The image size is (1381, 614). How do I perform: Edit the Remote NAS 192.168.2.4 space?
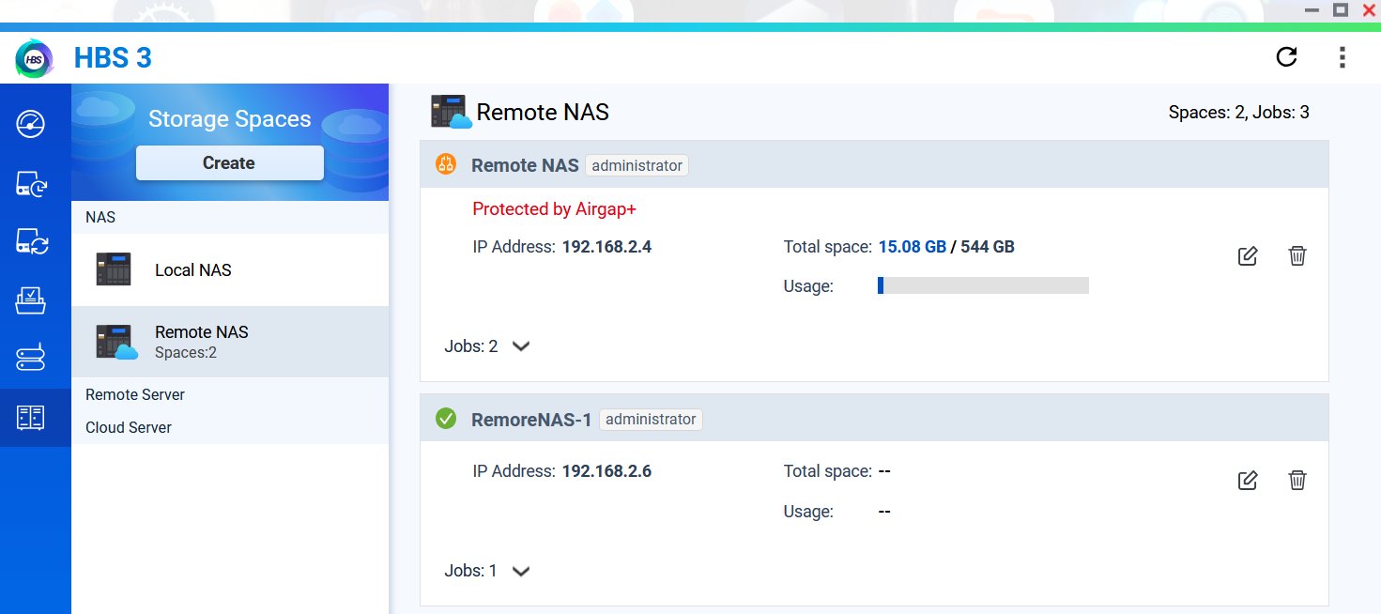tap(1248, 255)
